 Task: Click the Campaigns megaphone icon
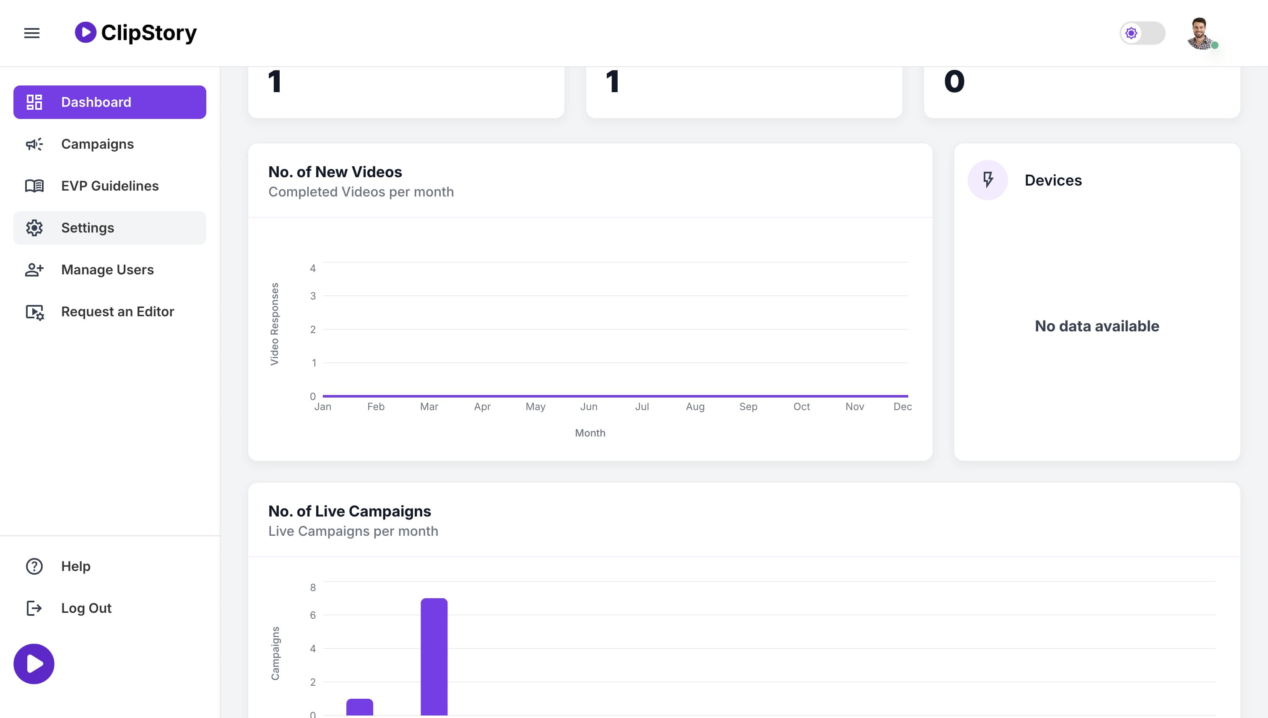pos(34,144)
